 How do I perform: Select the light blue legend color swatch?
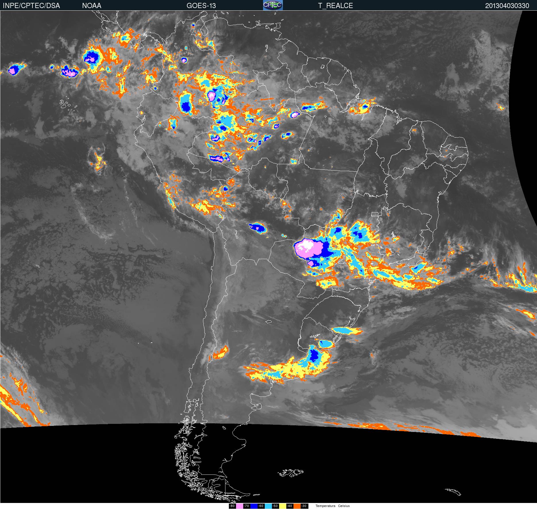click(x=268, y=506)
